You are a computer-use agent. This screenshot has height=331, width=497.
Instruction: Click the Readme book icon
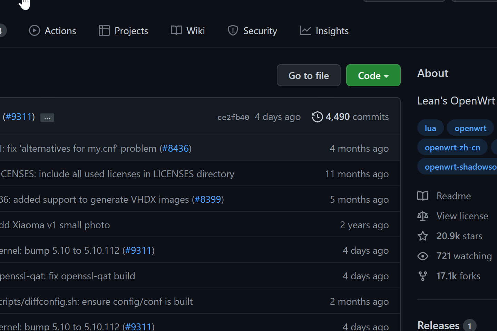click(x=423, y=196)
